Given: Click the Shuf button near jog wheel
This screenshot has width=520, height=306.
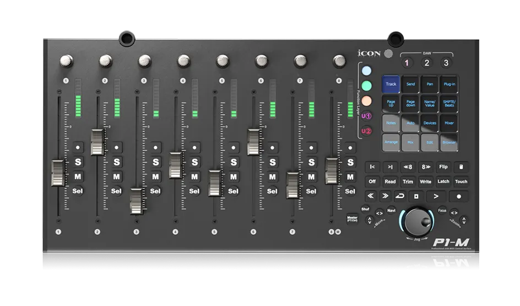Looking at the screenshot, I should [x=365, y=209].
